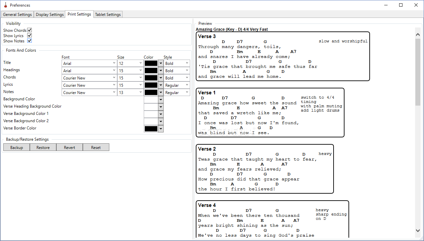The width and height of the screenshot is (424, 241).
Task: Click the Reset button
Action: point(96,147)
